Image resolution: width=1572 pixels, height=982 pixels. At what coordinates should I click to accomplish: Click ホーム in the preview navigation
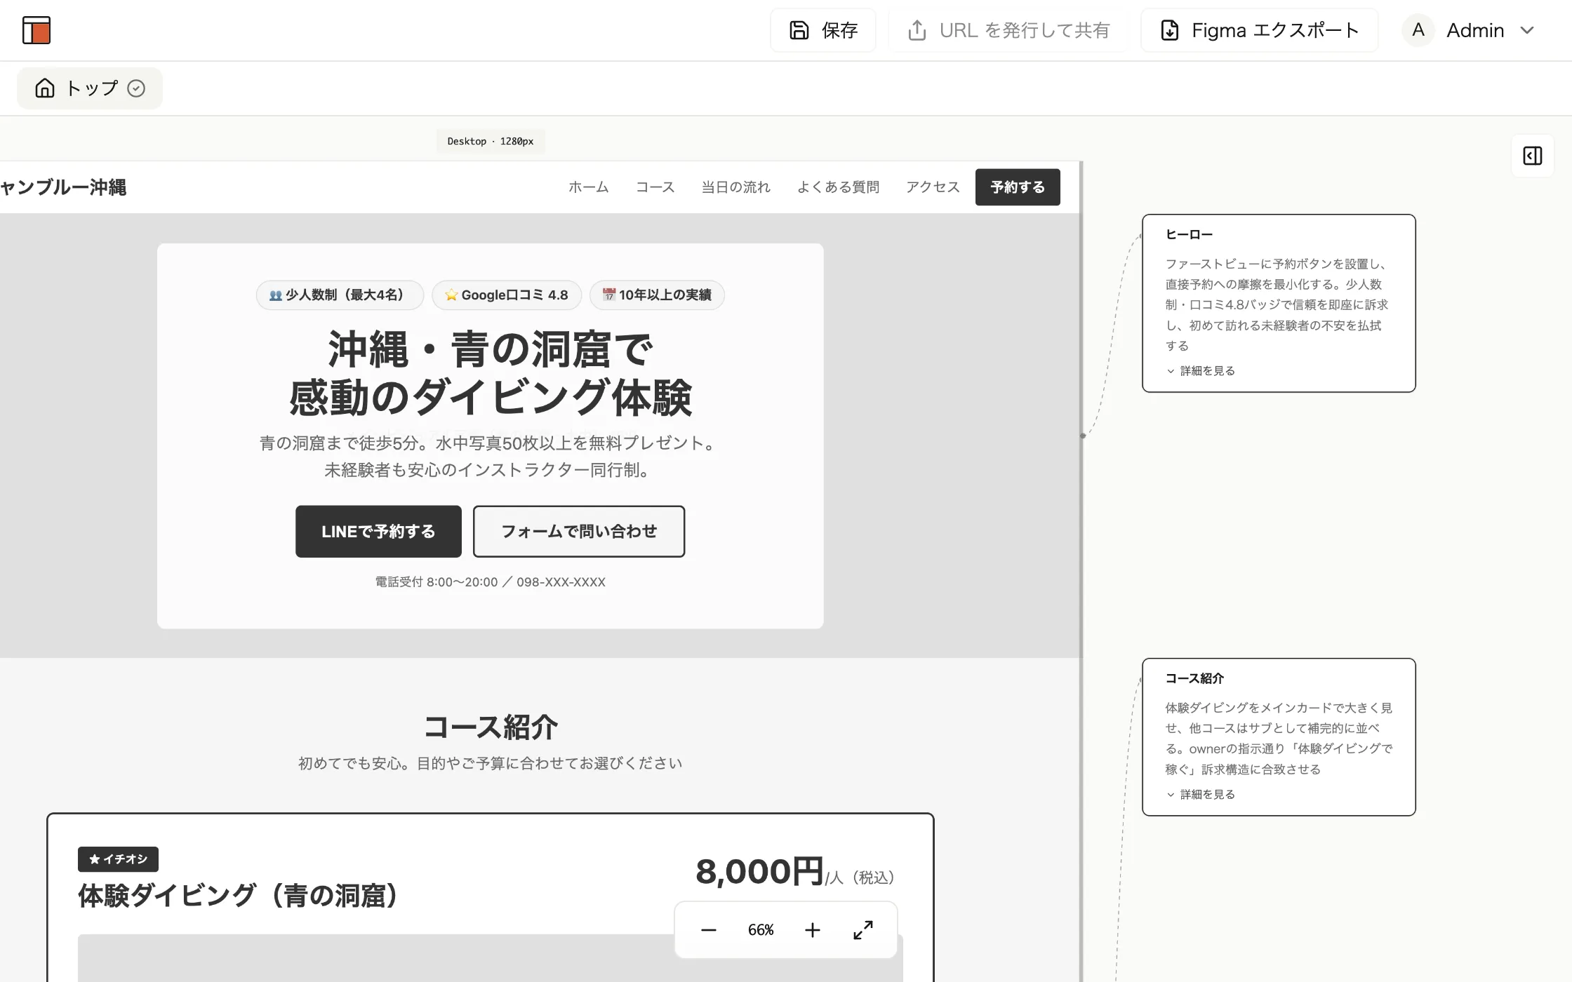588,187
